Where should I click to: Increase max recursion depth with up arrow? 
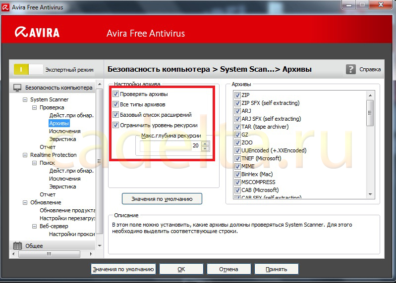[205, 143]
